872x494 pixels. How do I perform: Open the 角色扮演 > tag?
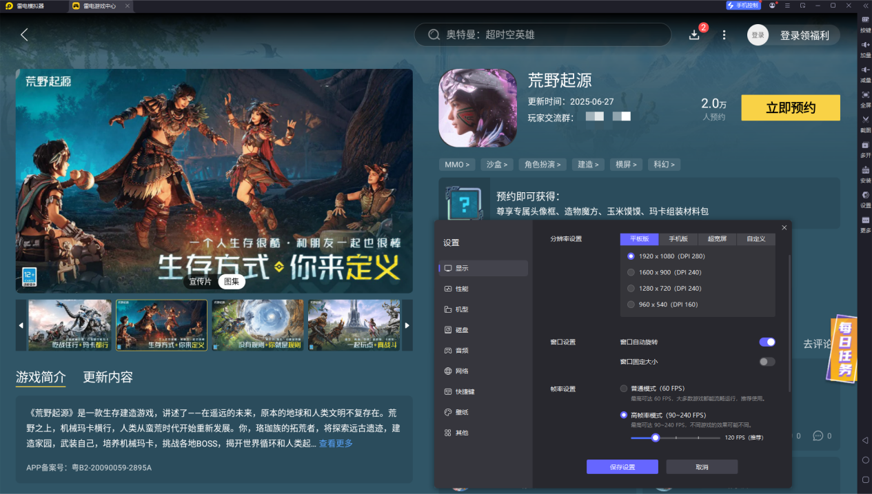543,165
